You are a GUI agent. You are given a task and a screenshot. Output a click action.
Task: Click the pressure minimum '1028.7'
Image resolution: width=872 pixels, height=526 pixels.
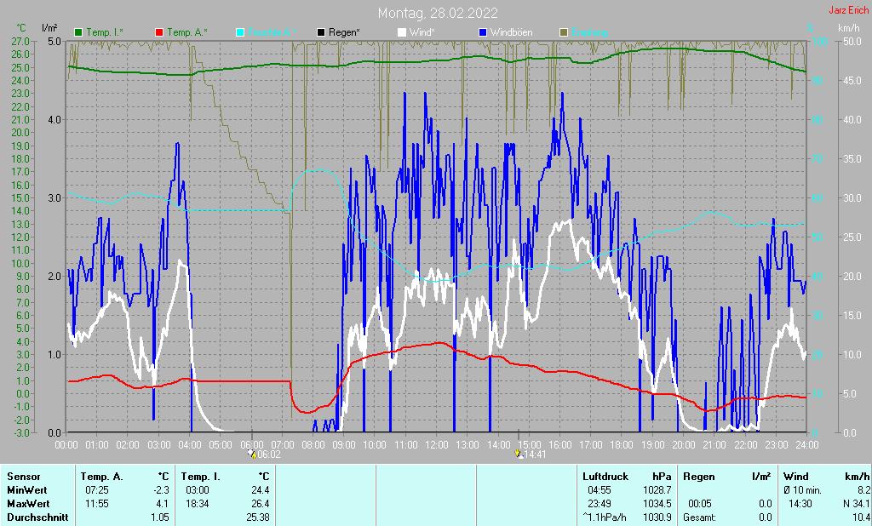[657, 490]
